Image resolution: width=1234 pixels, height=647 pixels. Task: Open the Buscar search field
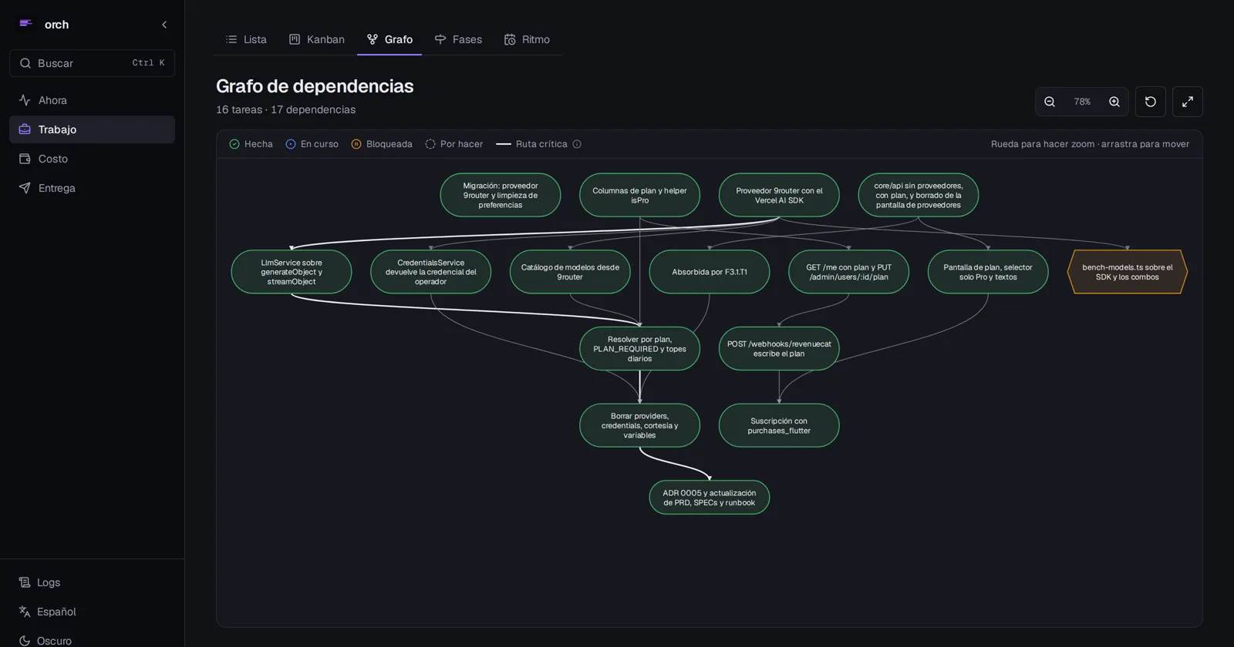tap(92, 63)
